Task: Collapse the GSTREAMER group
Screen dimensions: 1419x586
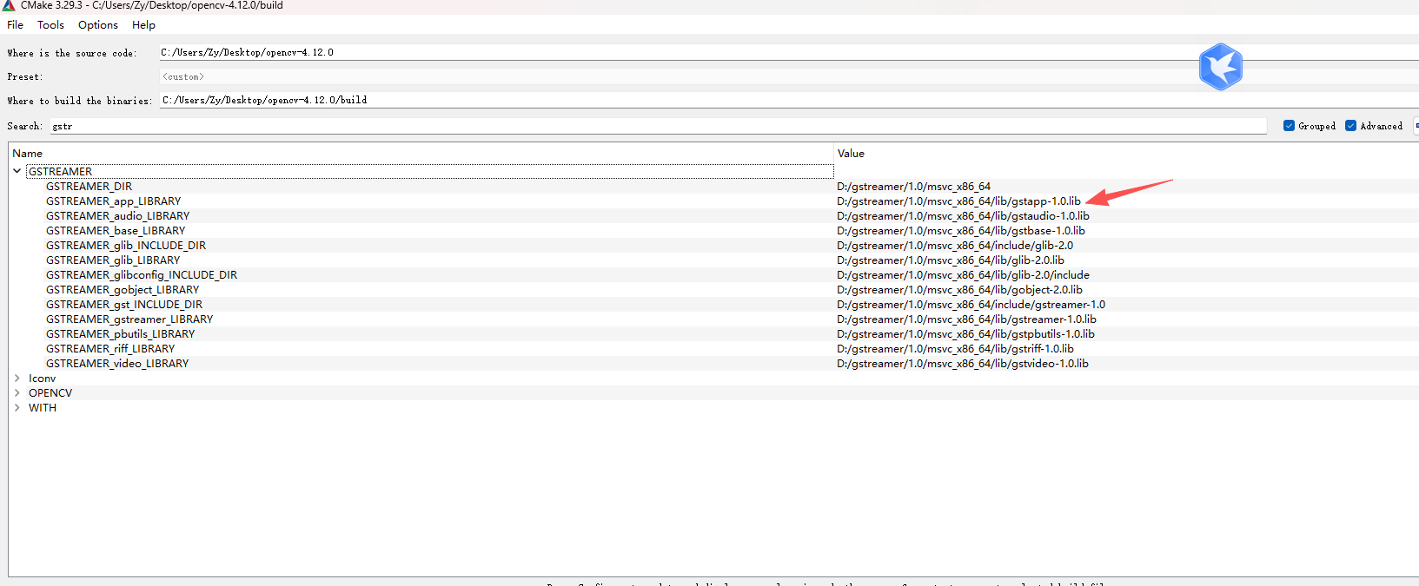Action: pos(17,171)
